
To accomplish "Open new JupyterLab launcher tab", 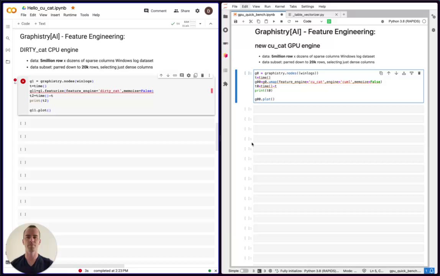I will 344,15.
